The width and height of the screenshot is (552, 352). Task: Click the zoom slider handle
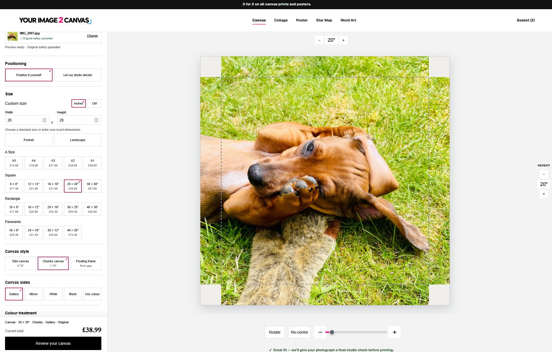click(x=332, y=332)
